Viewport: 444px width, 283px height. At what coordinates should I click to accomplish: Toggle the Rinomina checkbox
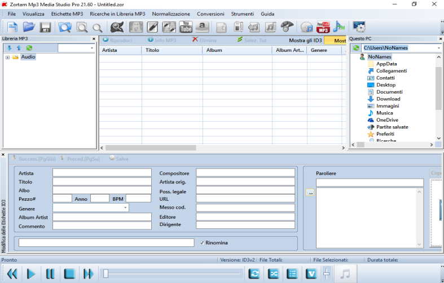pos(202,243)
